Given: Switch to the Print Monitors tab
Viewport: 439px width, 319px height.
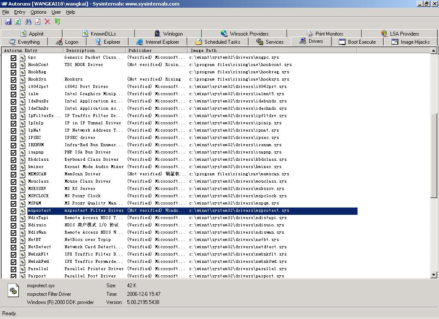Looking at the screenshot, I should click(325, 33).
